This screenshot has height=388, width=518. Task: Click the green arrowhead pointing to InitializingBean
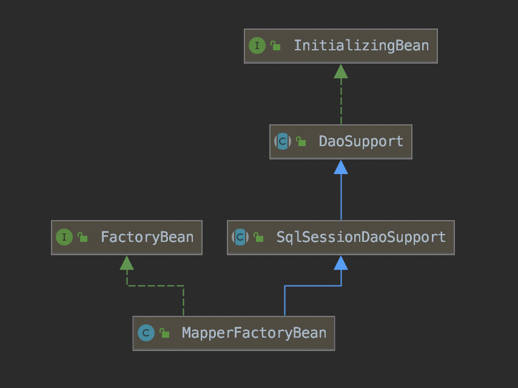341,72
